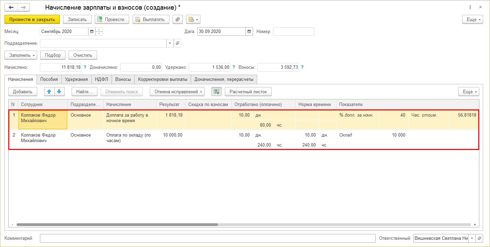
Task: Toggle the detailed calculation view icon
Action: tap(216, 92)
